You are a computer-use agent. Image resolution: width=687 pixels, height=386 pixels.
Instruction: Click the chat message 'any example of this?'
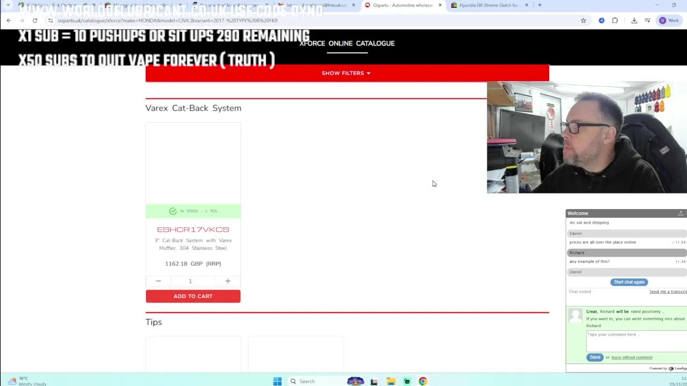[589, 262]
